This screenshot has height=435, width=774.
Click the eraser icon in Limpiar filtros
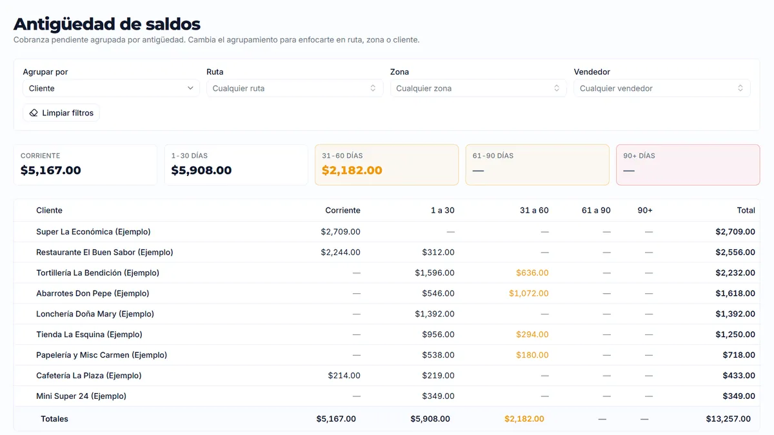pyautogui.click(x=34, y=113)
